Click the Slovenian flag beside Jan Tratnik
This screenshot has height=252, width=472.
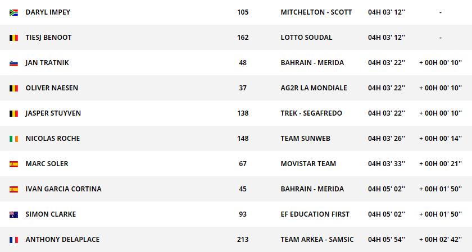(13, 63)
